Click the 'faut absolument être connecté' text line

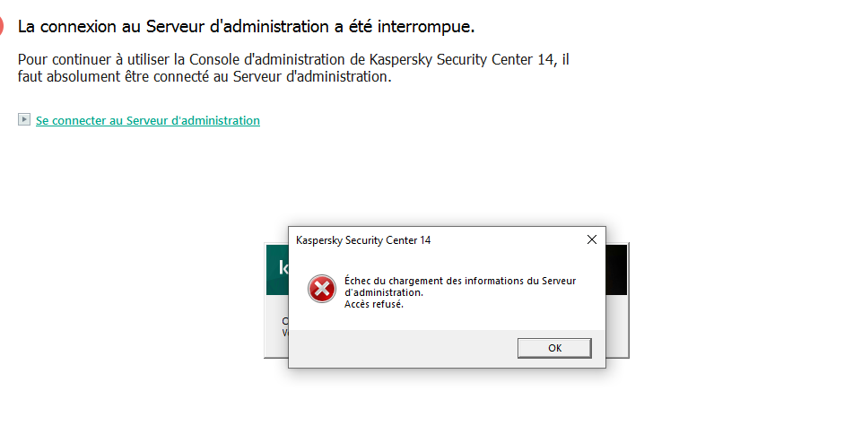point(205,76)
